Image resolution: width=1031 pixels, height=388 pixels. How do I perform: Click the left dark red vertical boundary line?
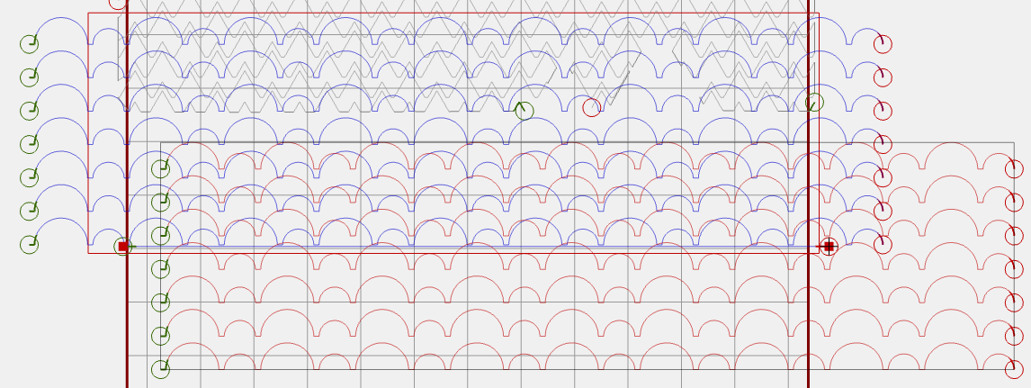127,315
